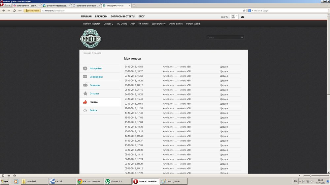Click the thumbs-up Голоса icon
Screen dimensions: 330x185
[85, 102]
